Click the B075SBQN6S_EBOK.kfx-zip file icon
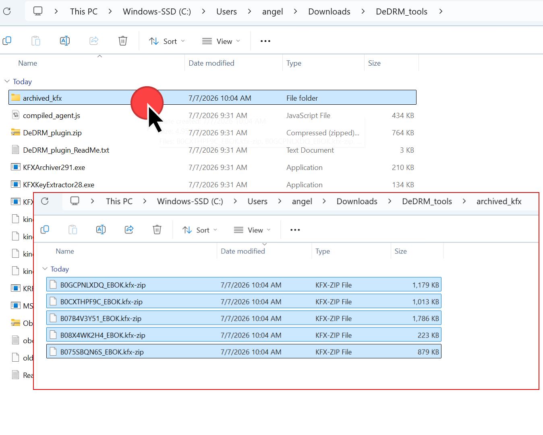543x435 pixels. point(53,352)
